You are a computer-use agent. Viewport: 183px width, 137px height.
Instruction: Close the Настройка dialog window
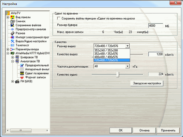click(x=175, y=3)
